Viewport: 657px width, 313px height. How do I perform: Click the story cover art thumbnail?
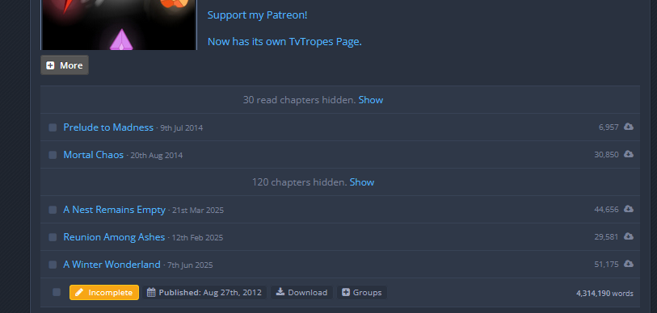(x=119, y=25)
